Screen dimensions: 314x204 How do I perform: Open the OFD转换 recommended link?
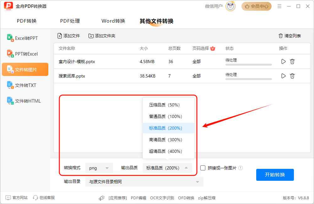coord(186,198)
